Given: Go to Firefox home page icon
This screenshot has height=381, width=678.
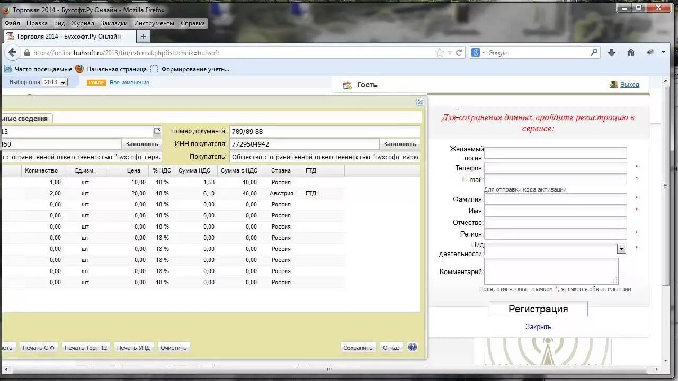Looking at the screenshot, I should point(631,52).
